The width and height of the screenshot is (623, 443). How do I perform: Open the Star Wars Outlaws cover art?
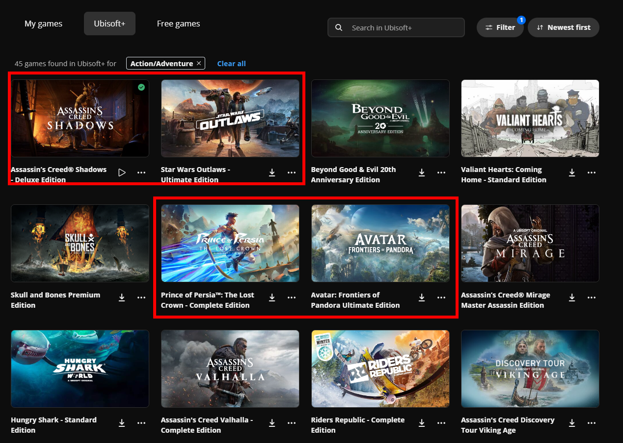(230, 118)
